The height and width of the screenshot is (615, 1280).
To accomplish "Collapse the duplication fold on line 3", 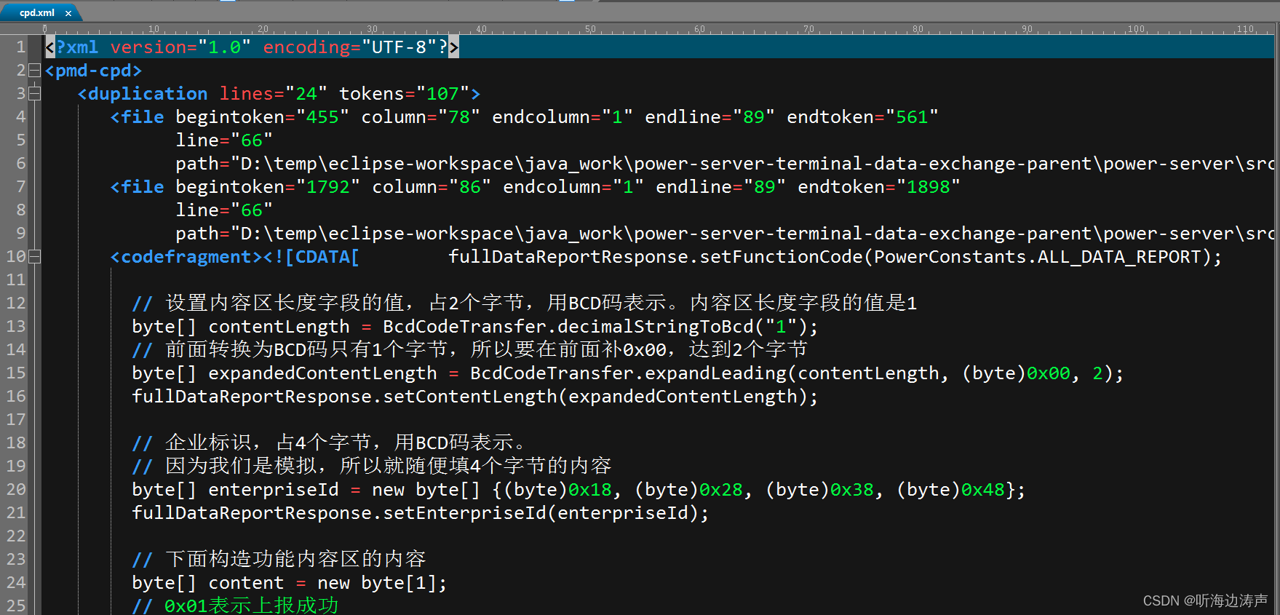I will 34,94.
